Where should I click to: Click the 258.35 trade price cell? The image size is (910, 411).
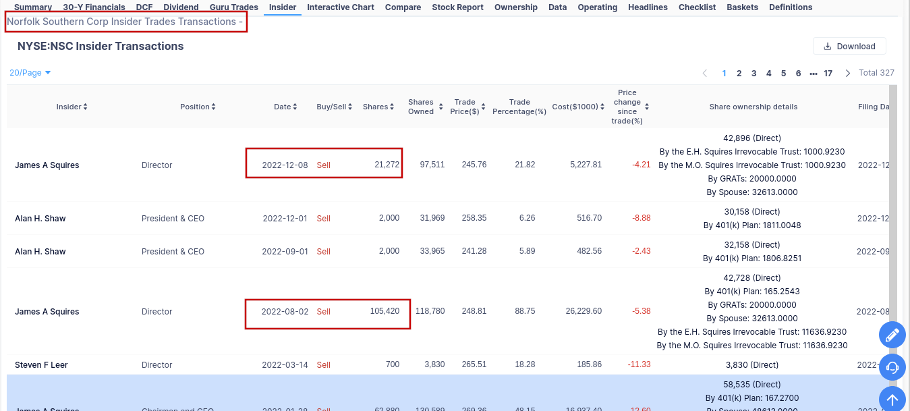tap(474, 218)
